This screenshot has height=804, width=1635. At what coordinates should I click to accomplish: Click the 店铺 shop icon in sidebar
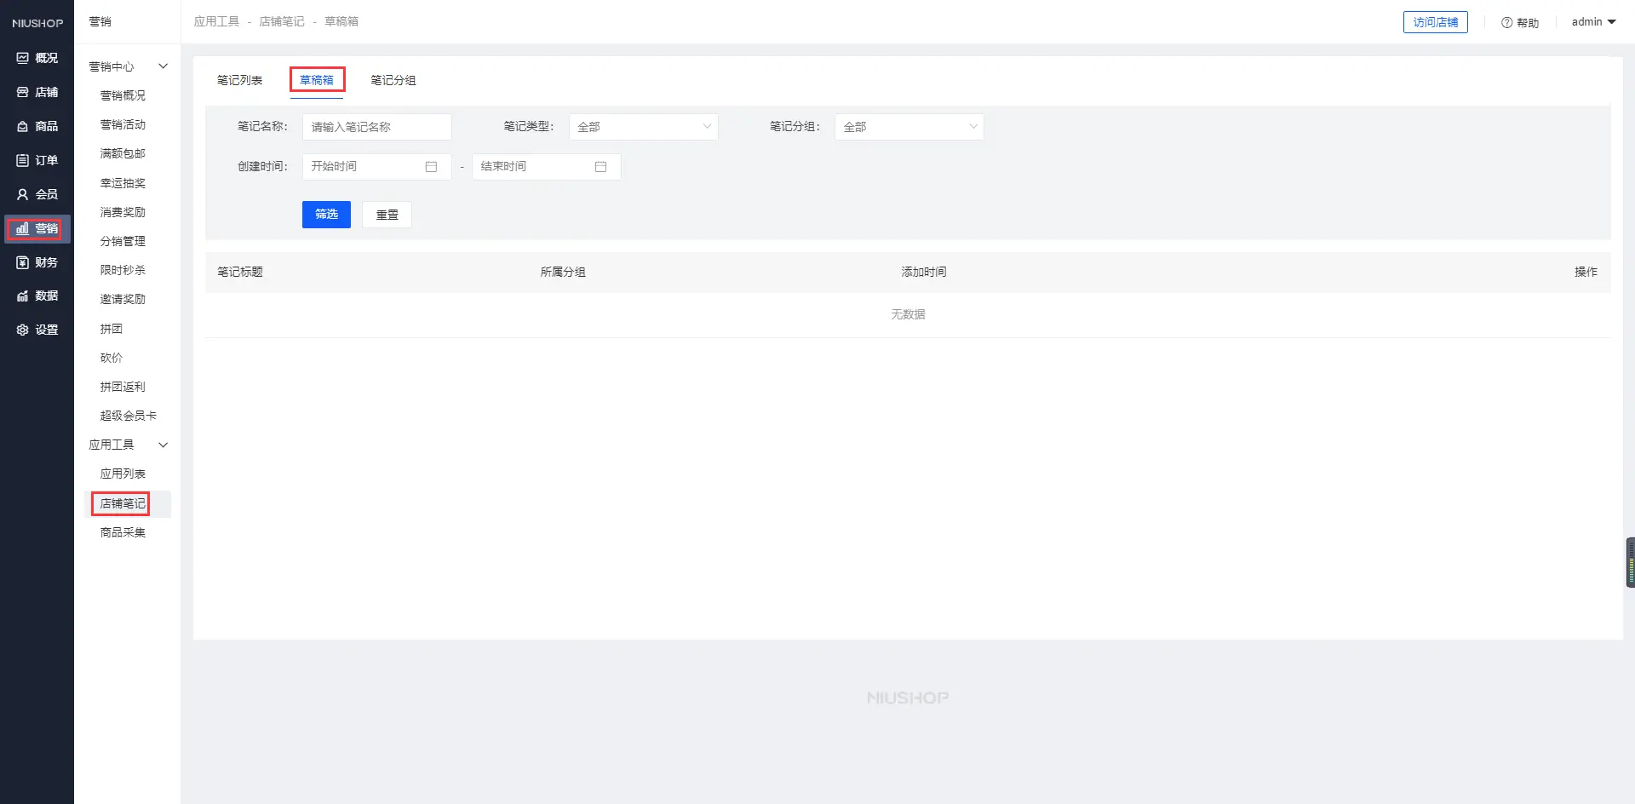23,92
